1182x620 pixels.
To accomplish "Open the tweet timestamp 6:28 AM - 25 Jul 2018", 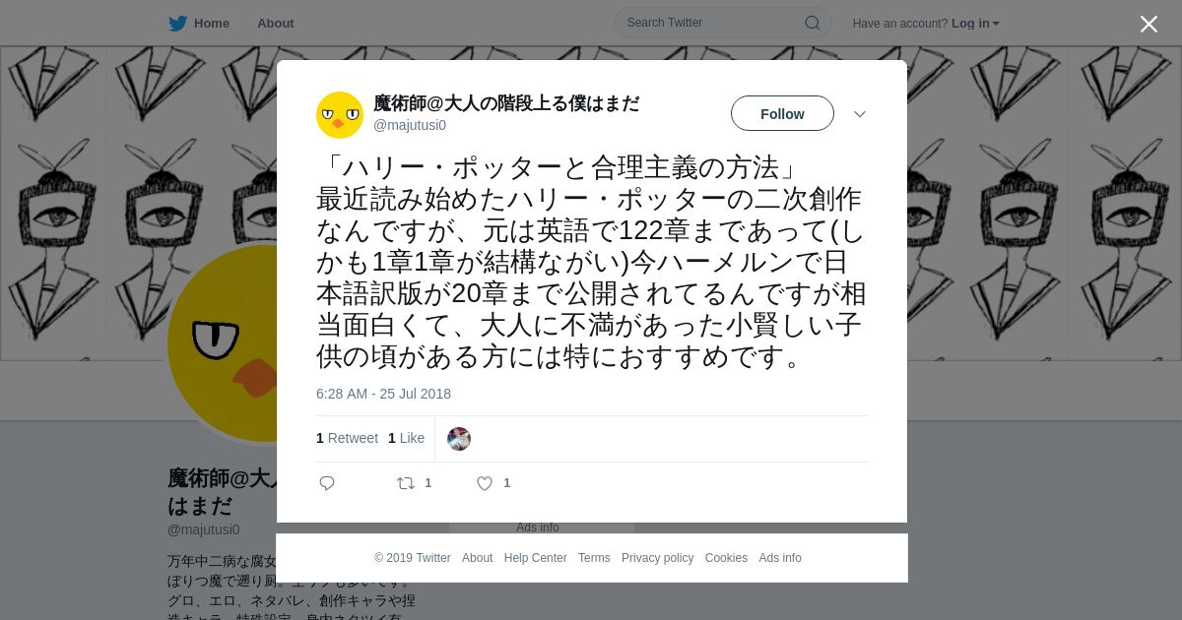I will click(383, 394).
